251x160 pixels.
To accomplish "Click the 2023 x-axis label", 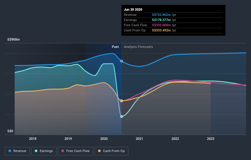I will click(211, 139).
